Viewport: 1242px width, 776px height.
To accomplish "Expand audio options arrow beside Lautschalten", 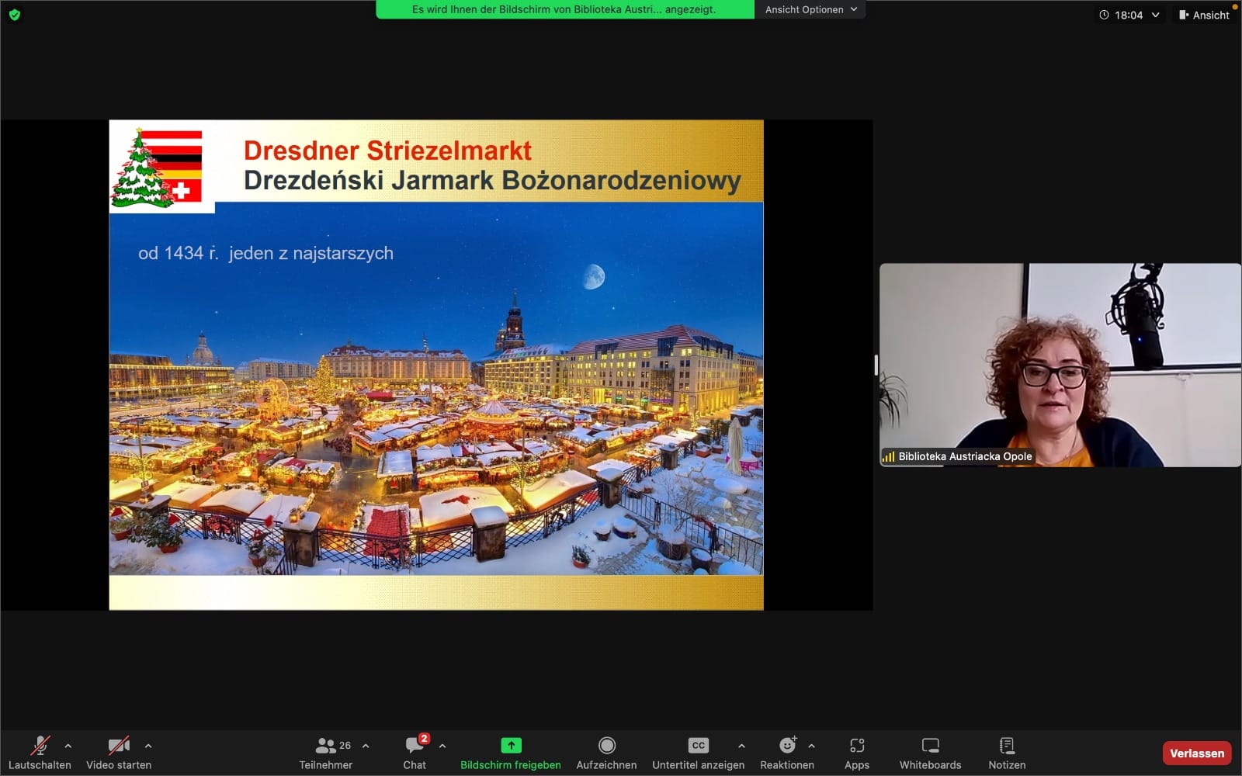I will 68,746.
